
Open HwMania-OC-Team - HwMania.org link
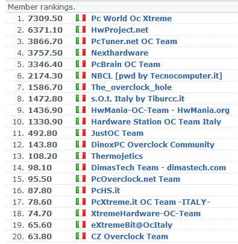pos(160,111)
